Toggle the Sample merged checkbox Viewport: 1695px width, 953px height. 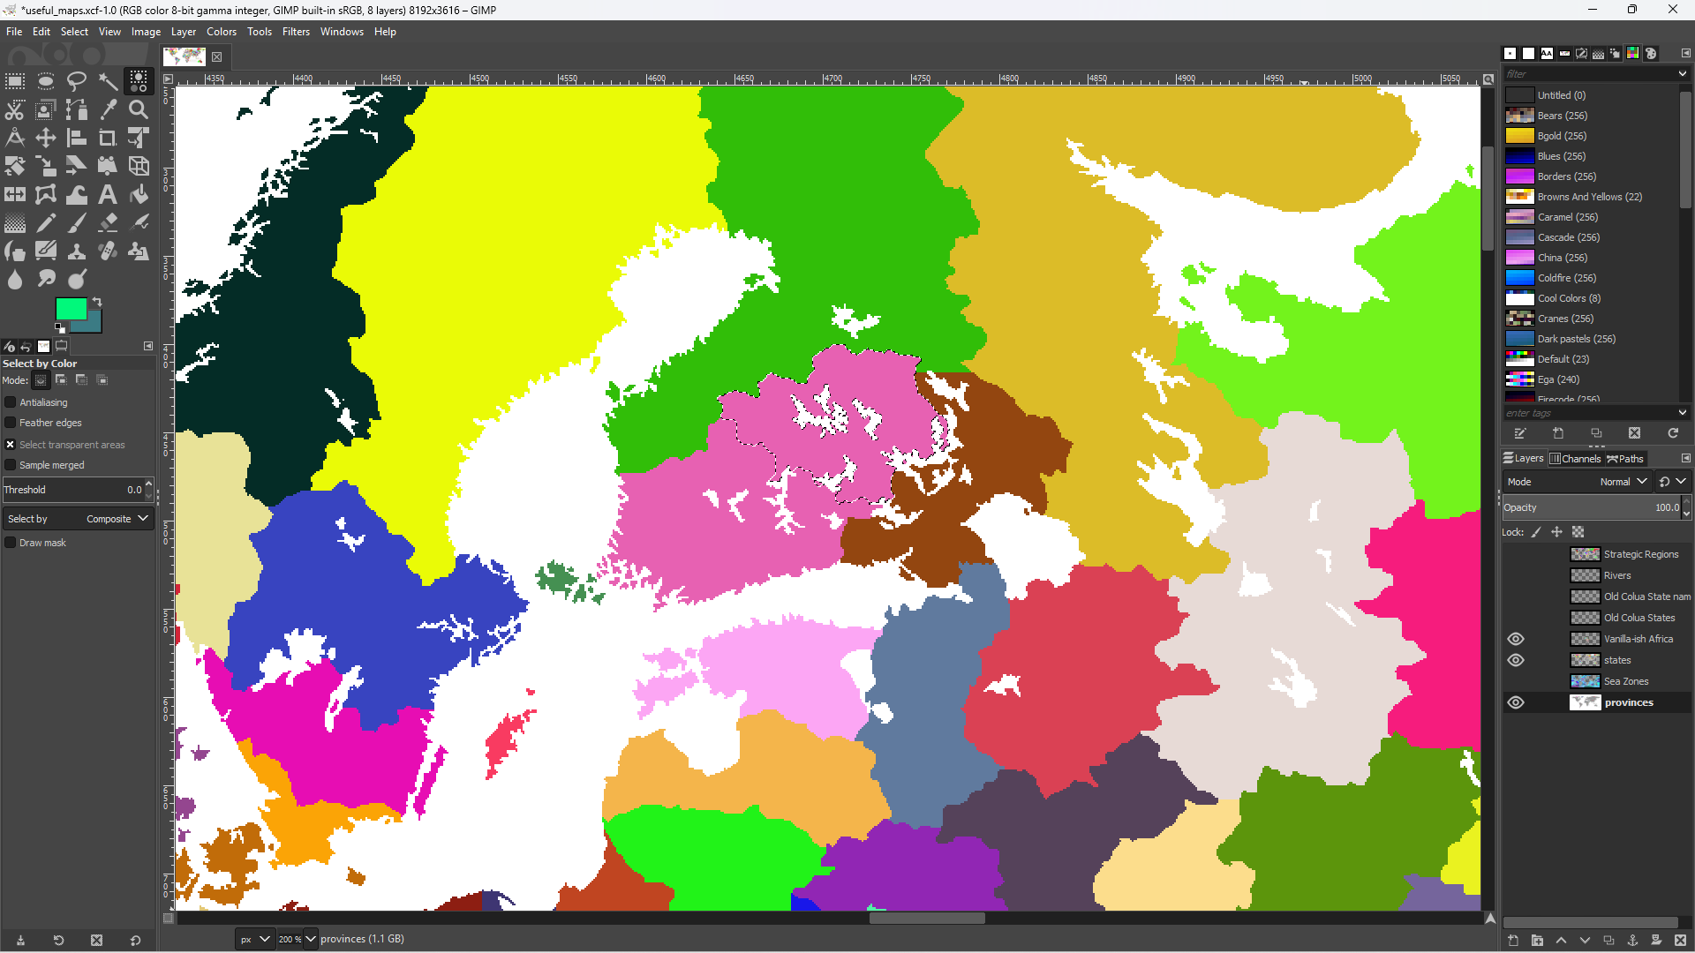point(11,465)
